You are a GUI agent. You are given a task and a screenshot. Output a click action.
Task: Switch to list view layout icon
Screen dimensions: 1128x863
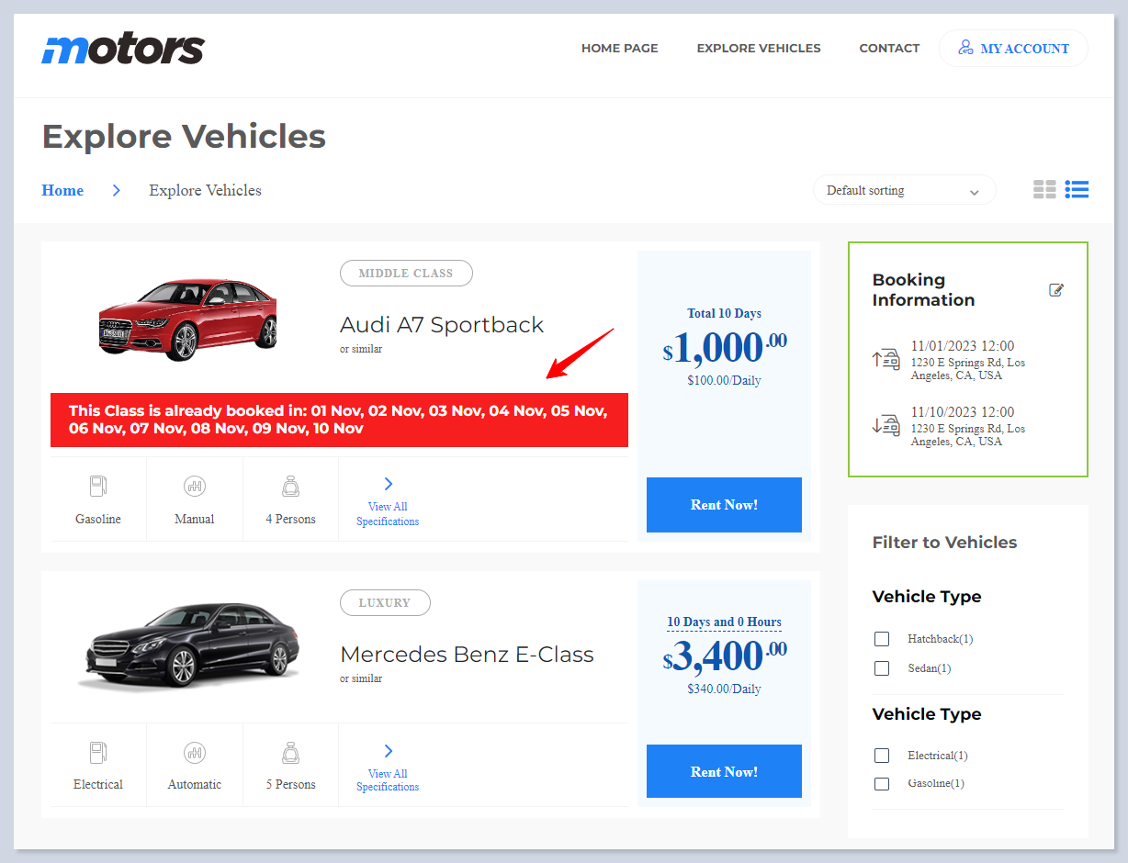point(1077,190)
